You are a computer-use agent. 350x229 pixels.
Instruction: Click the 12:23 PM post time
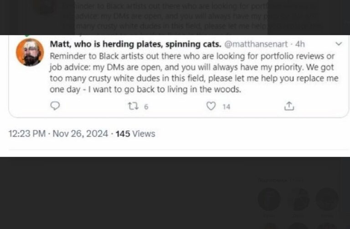tap(27, 134)
